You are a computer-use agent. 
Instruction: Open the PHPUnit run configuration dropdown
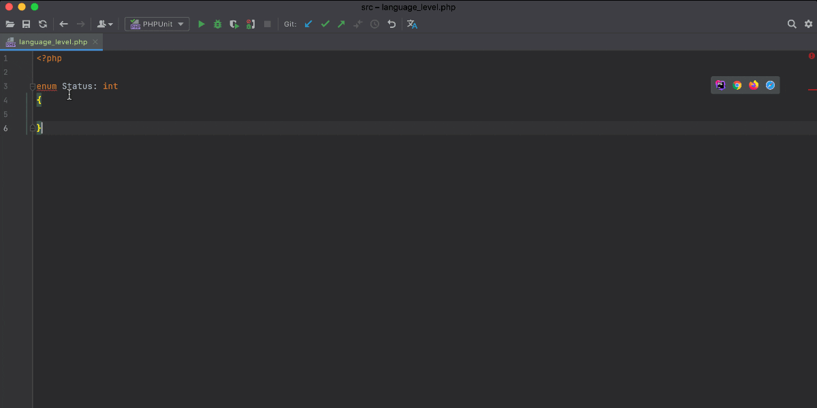point(157,24)
